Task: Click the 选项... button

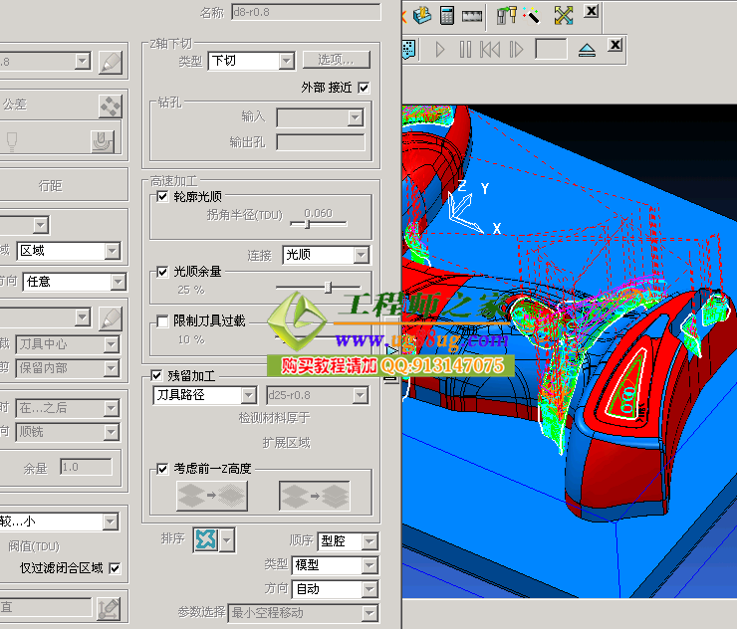Action: coord(336,60)
